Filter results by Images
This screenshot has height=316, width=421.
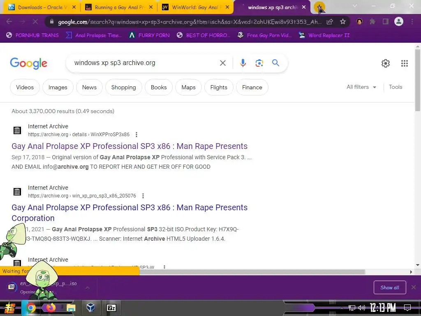point(58,87)
